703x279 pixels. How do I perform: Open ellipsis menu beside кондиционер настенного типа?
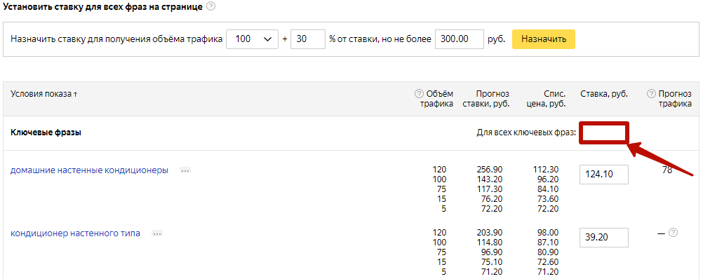coord(157,233)
